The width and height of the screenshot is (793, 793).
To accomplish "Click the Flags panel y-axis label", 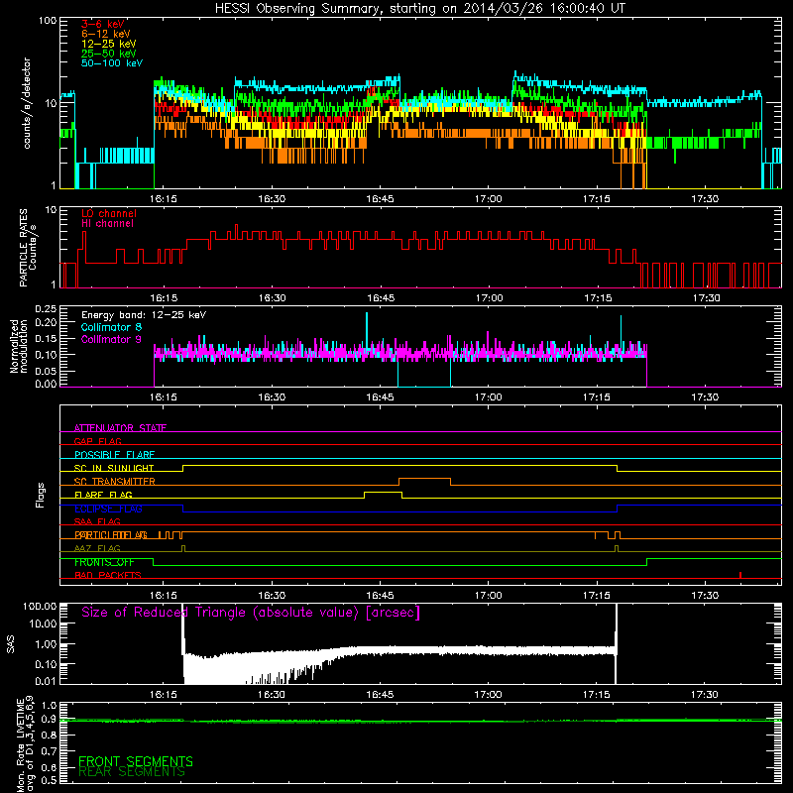I will pyautogui.click(x=41, y=495).
